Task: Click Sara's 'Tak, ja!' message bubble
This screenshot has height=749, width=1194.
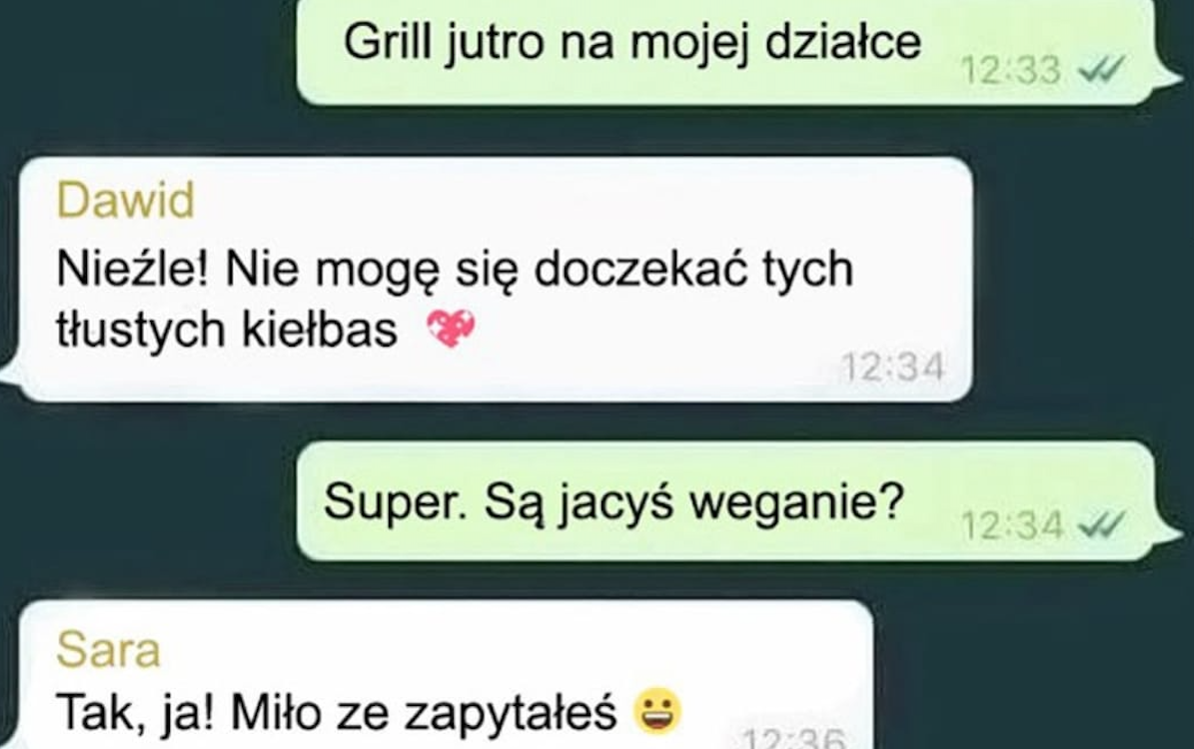Action: pyautogui.click(x=444, y=676)
